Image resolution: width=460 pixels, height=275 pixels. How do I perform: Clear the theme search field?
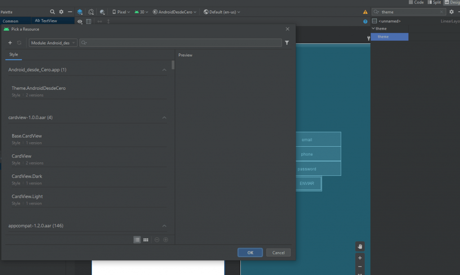(x=442, y=12)
